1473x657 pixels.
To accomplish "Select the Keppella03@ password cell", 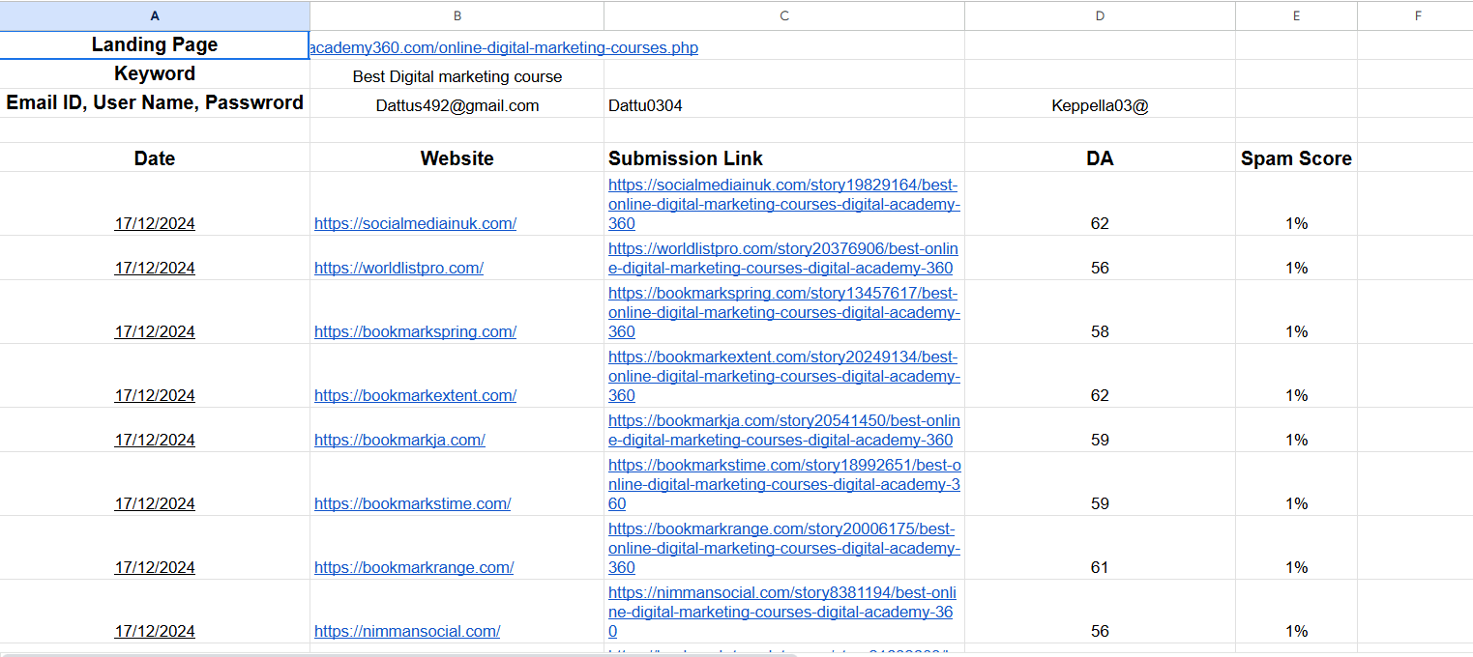I will click(1100, 105).
